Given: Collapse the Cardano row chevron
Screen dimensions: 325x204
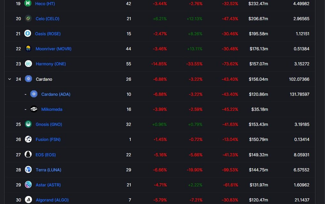Looking at the screenshot, I should coord(10,79).
